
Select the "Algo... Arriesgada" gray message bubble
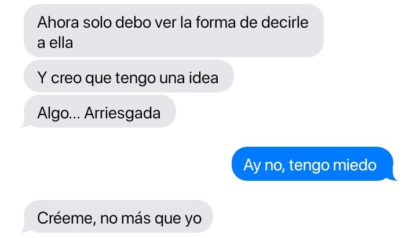point(100,111)
